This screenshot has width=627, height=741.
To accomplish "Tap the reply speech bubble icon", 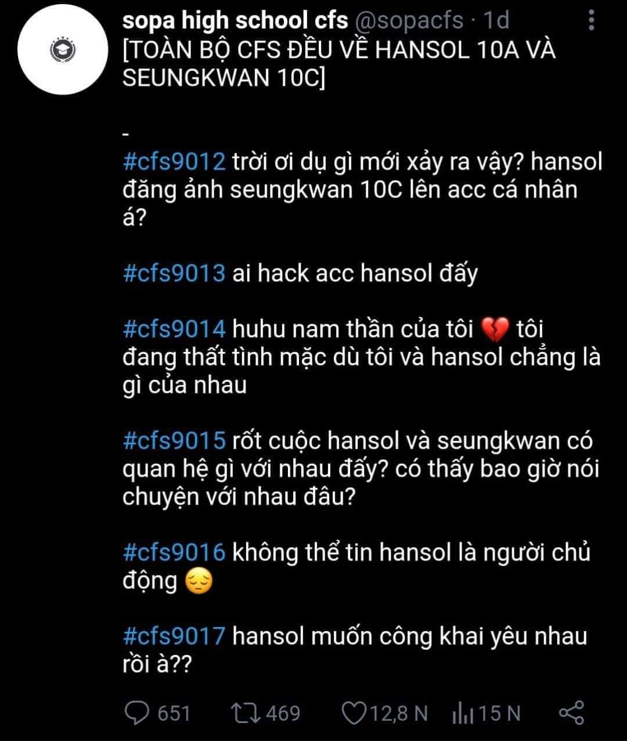I will tap(137, 713).
